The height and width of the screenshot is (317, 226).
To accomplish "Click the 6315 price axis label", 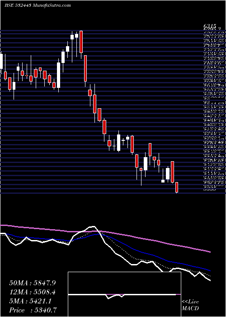I will coord(210,26).
